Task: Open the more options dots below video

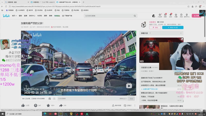Action: pos(135,105)
